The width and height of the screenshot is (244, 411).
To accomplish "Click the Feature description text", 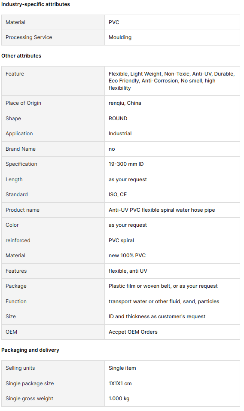I will [172, 81].
